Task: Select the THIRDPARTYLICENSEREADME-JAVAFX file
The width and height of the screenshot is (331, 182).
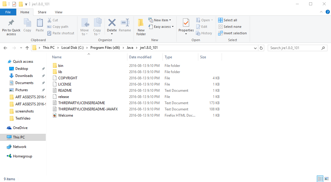Action: point(88,109)
